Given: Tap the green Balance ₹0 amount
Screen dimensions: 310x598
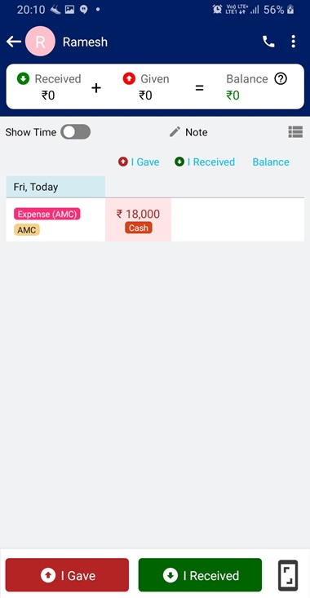Looking at the screenshot, I should (x=233, y=95).
